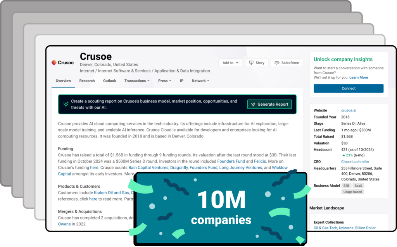The height and width of the screenshot is (247, 397).
Task: Click the sparkle icon in scouting report banner
Action: [66, 104]
